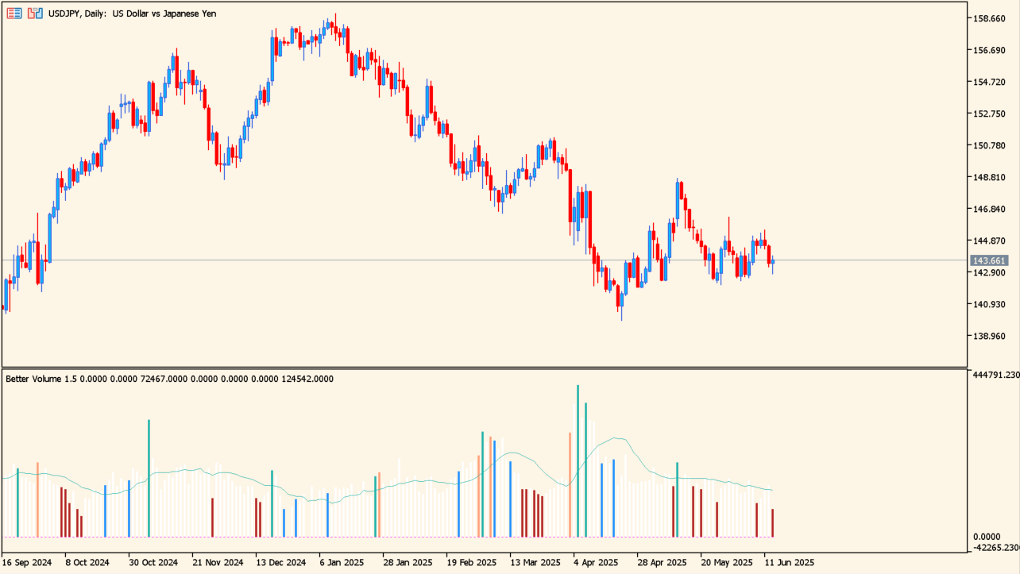1020x574 pixels.
Task: Click the 6 Jan 2025 date label
Action: pos(342,562)
